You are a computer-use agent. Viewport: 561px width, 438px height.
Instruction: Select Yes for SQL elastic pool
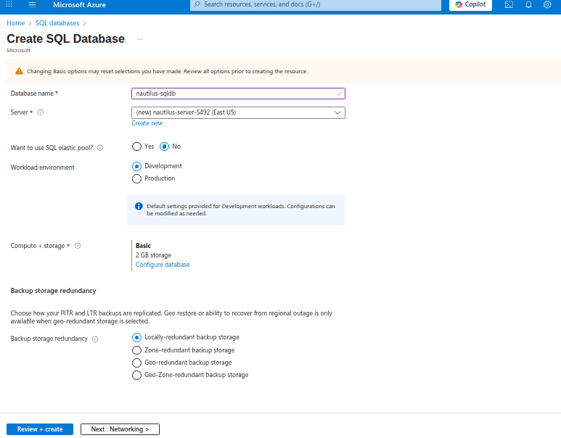136,146
